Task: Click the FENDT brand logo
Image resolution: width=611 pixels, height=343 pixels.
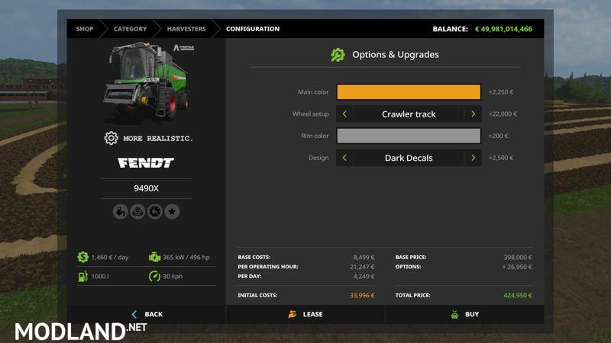Action: 146,162
